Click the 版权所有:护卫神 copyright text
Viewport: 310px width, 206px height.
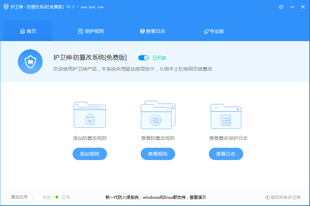click(286, 197)
